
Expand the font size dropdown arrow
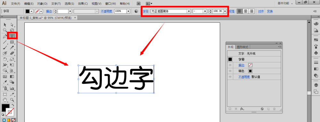pyautogui.click(x=225, y=11)
